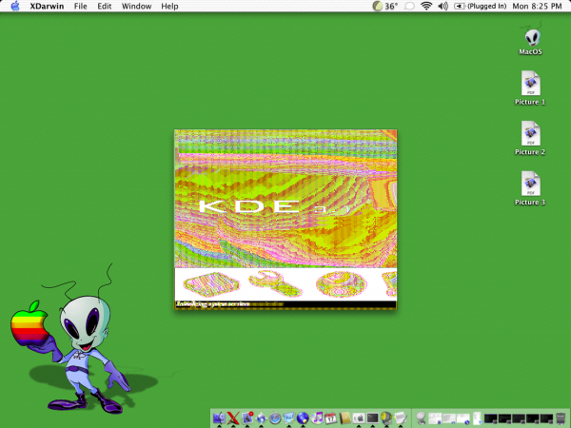
Task: Select the Picture 1 PDF file
Action: point(530,88)
